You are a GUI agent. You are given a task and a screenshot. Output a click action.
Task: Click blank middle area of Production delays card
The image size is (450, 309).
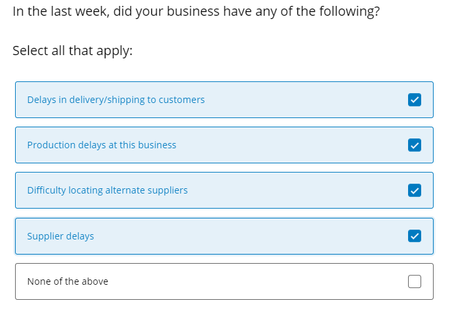coord(290,145)
